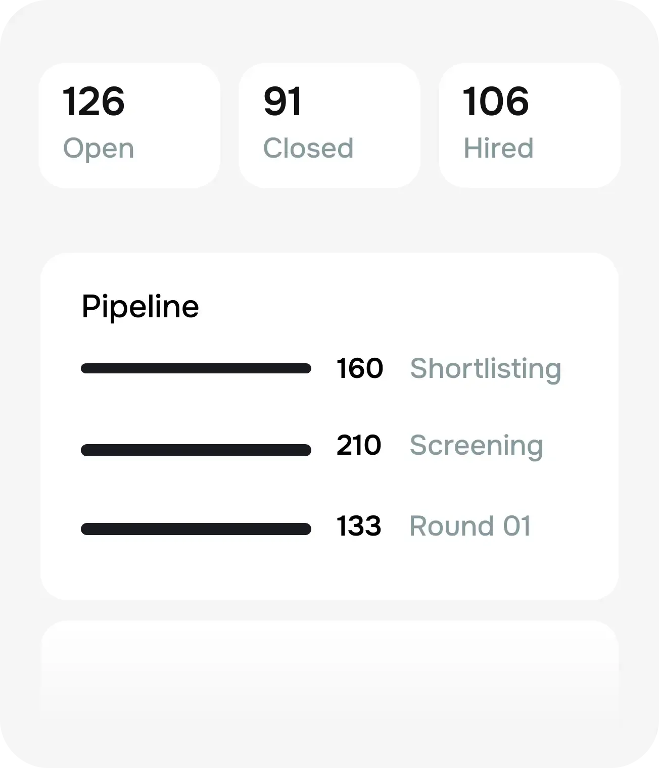The width and height of the screenshot is (659, 768).
Task: Select the Screening stage label
Action: click(x=477, y=446)
